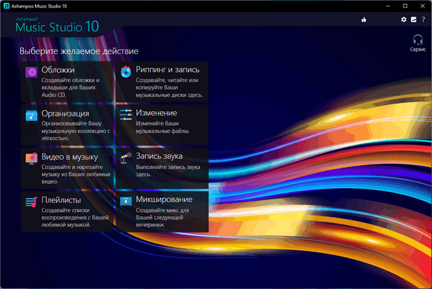Click the skin/theme icon beside the gear
The height and width of the screenshot is (289, 432).
click(x=413, y=20)
